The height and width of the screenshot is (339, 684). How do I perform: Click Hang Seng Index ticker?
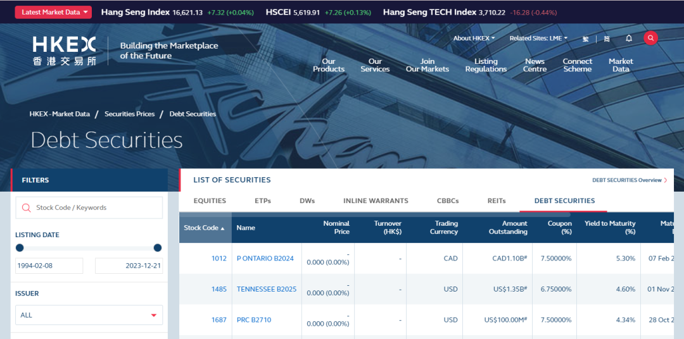[177, 12]
